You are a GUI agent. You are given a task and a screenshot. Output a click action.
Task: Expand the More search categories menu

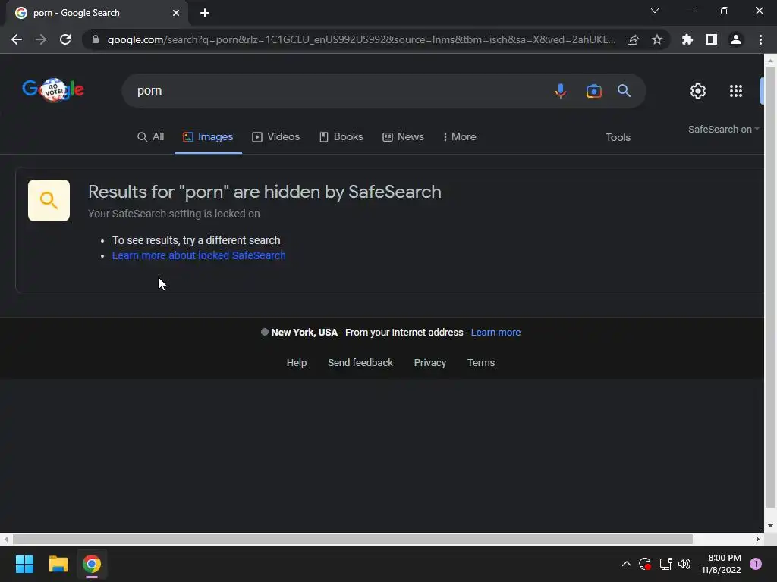coord(459,137)
